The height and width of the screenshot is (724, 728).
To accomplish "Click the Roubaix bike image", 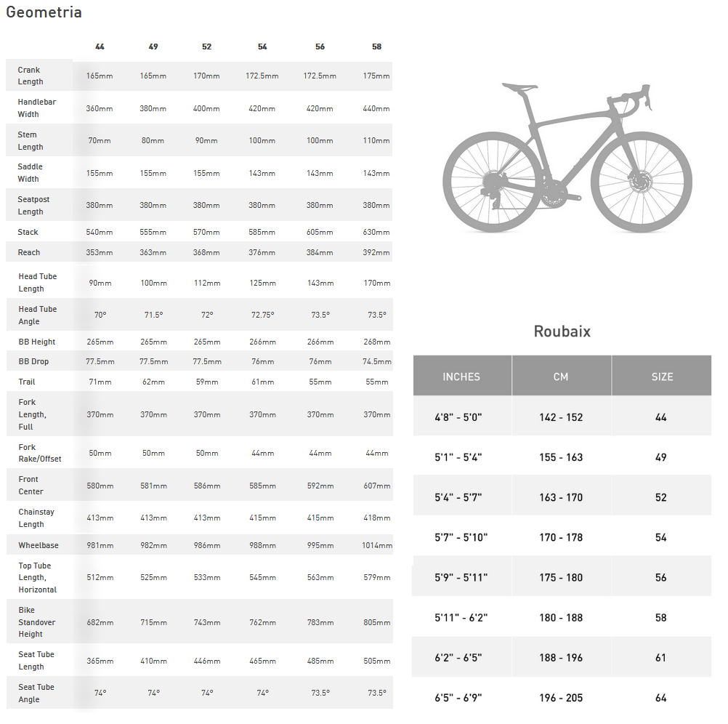I will [x=567, y=158].
